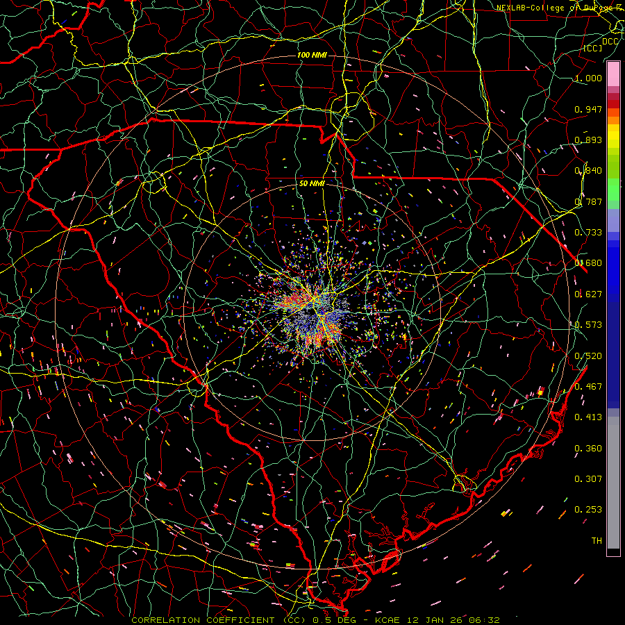The width and height of the screenshot is (625, 625).
Task: Click the 0.680 legend value
Action: pyautogui.click(x=588, y=263)
